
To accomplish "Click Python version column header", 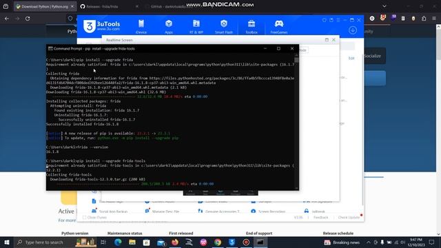I will click(75, 233).
